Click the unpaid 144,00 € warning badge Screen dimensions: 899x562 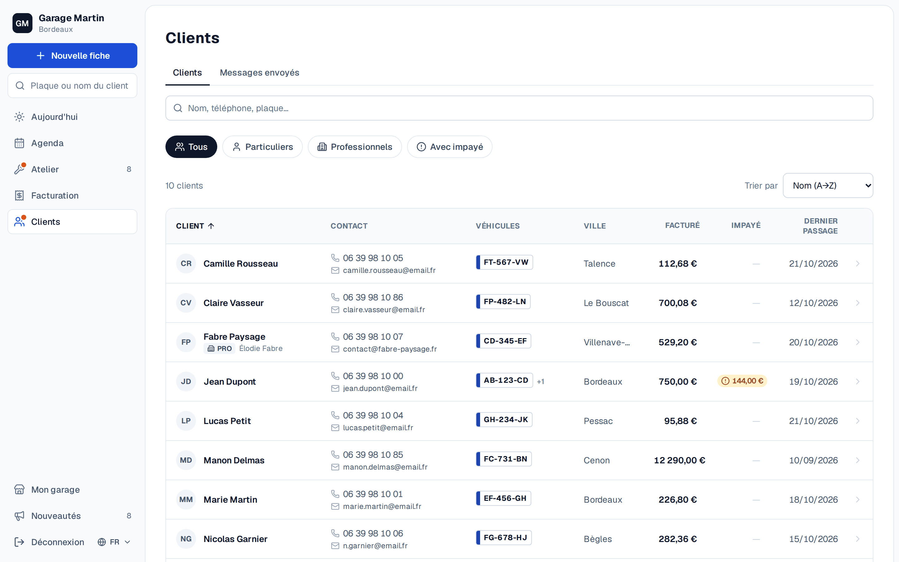[742, 381]
